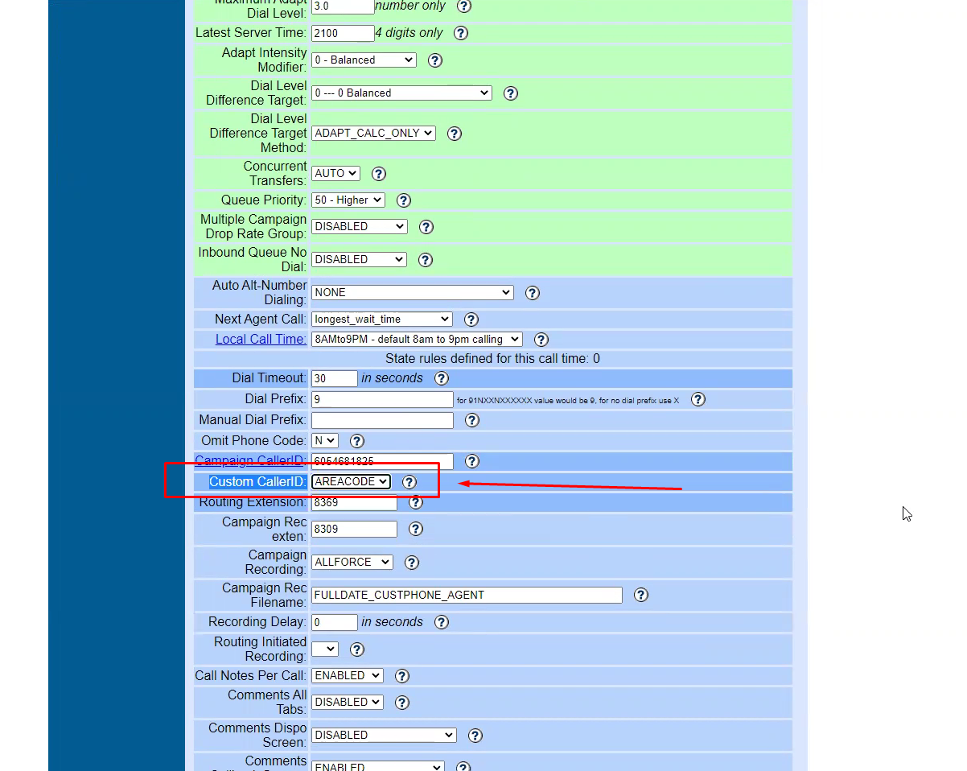Open help for Call Notes Per Call
This screenshot has height=771, width=967.
click(x=402, y=676)
